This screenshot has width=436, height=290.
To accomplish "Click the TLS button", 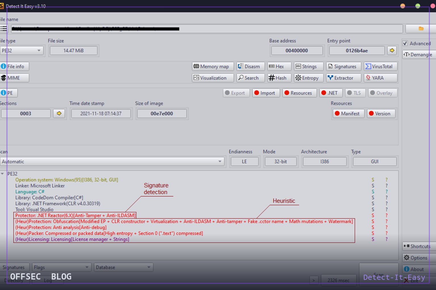I will 355,93.
